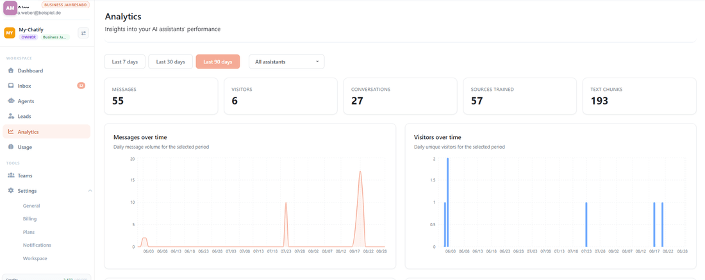
Task: Open the Usage globe icon
Action: [11, 147]
